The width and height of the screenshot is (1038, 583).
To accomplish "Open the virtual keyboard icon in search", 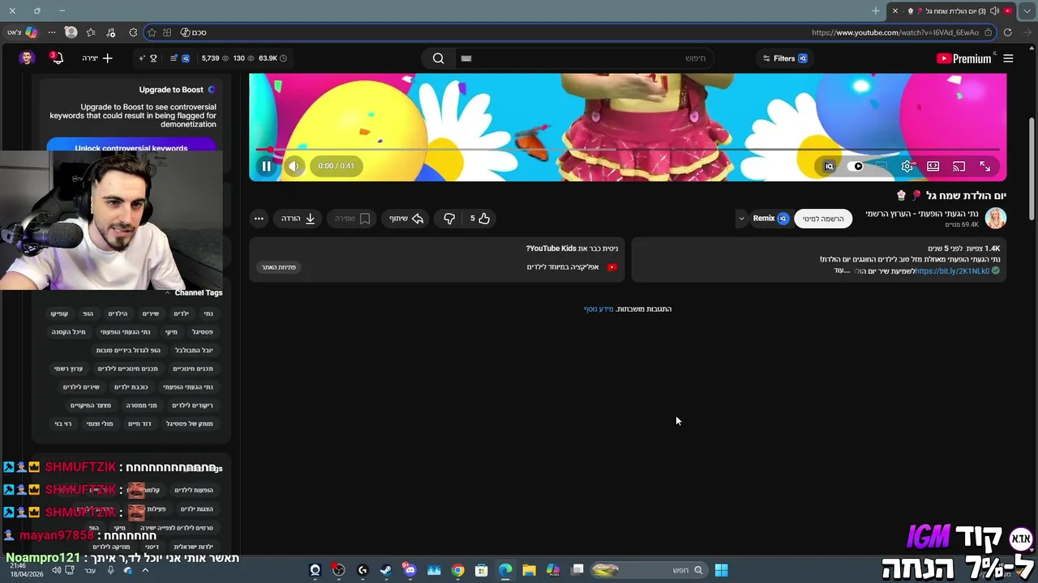I will click(x=466, y=58).
